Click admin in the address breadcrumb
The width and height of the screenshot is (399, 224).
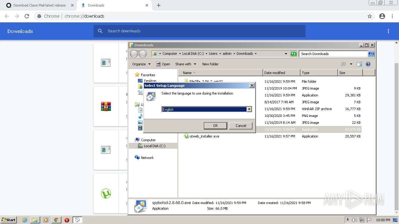pyautogui.click(x=227, y=54)
